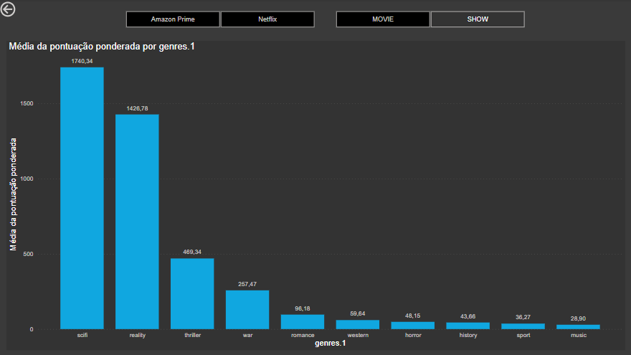Click the reality bar in chart
Screen dimensions: 631x355
click(x=137, y=222)
